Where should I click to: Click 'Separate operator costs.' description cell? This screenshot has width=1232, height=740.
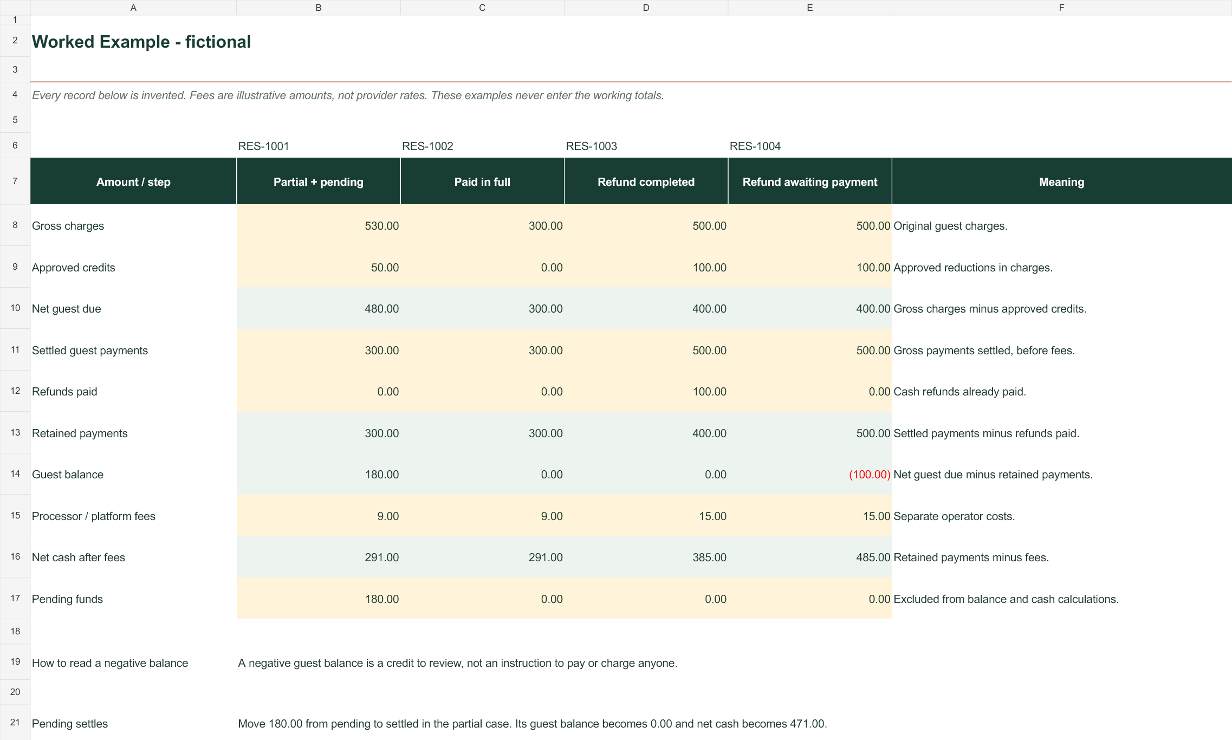click(954, 516)
